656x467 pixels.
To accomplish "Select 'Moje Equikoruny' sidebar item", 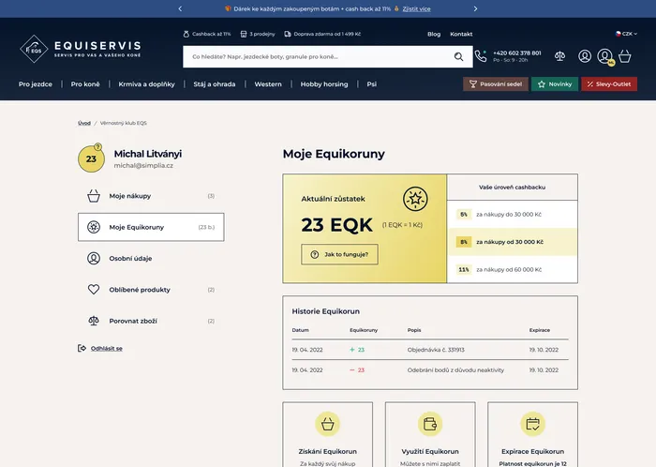I will [x=151, y=227].
